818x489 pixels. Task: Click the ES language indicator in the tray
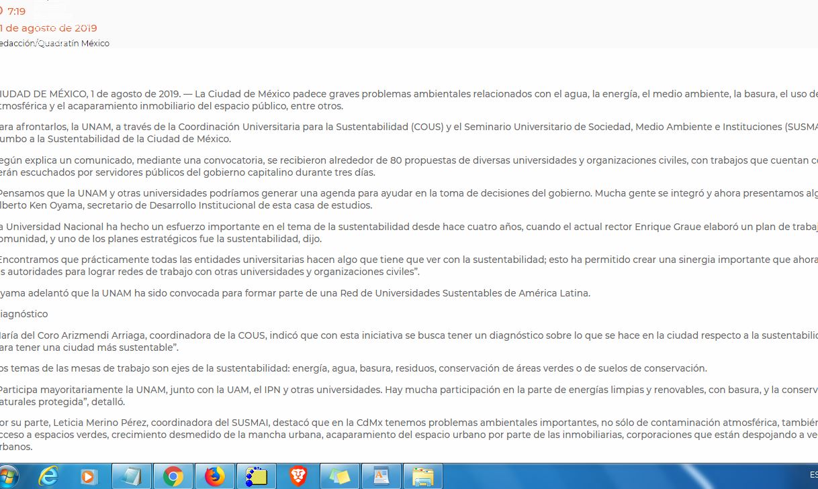pos(813,476)
